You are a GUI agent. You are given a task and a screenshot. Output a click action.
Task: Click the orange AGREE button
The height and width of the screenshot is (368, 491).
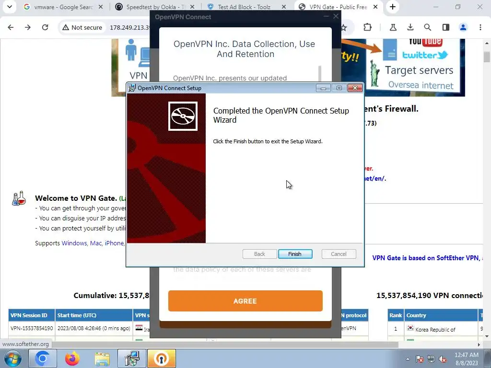(x=245, y=301)
